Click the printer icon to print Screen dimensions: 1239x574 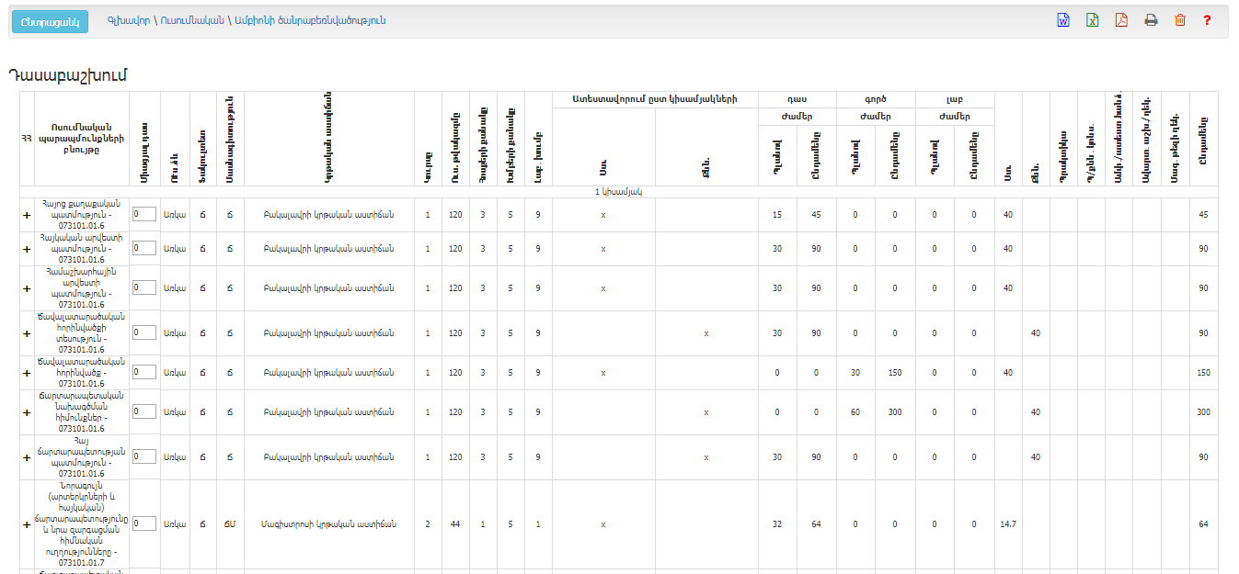pos(1151,20)
